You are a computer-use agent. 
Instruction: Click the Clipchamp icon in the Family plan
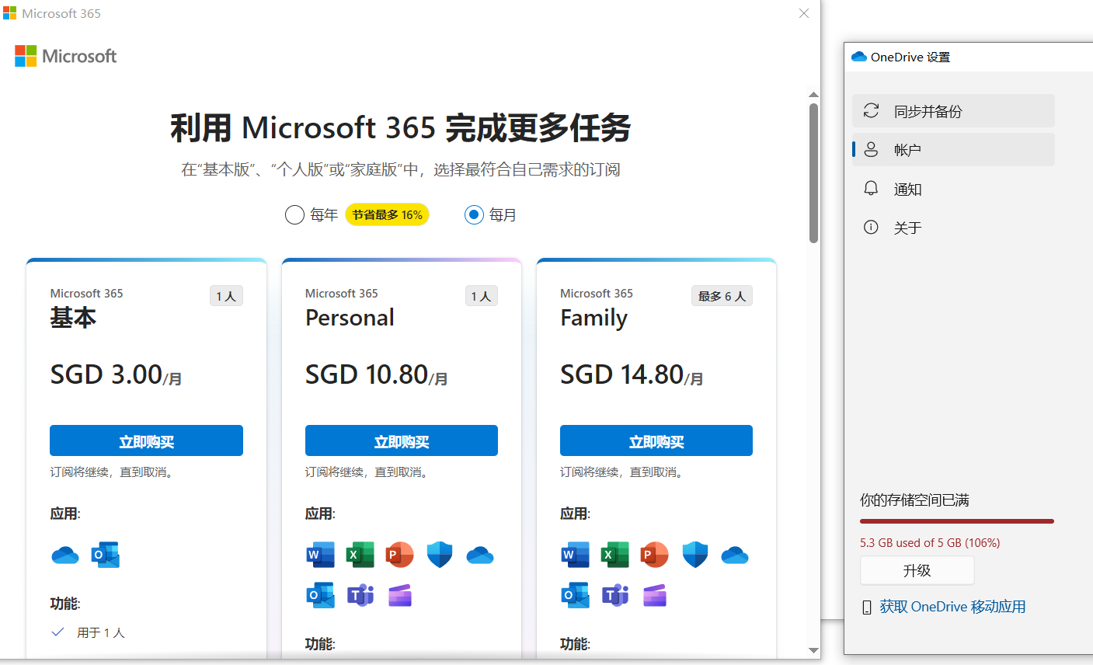point(655,596)
